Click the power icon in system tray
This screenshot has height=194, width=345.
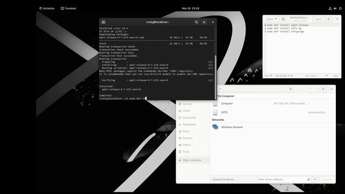pyautogui.click(x=340, y=9)
